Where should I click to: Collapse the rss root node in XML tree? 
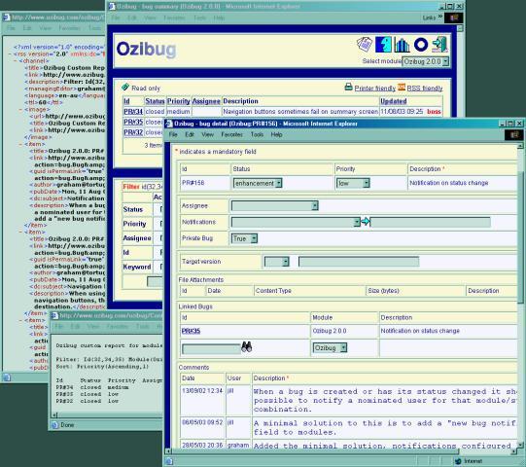click(10, 54)
